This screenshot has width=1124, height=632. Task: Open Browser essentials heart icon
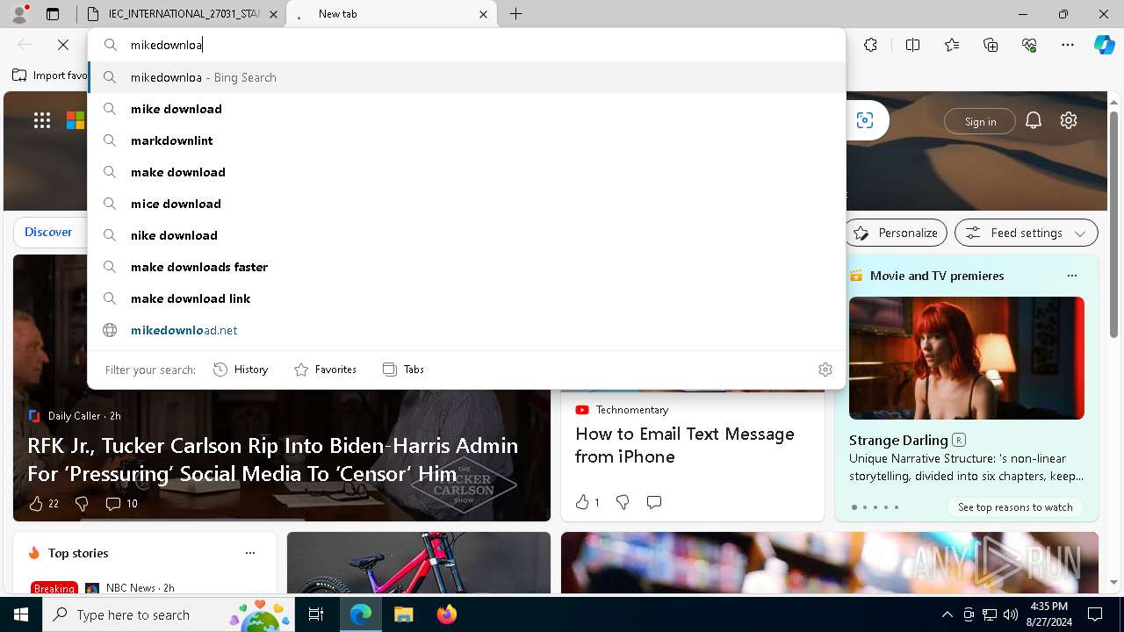1029,45
